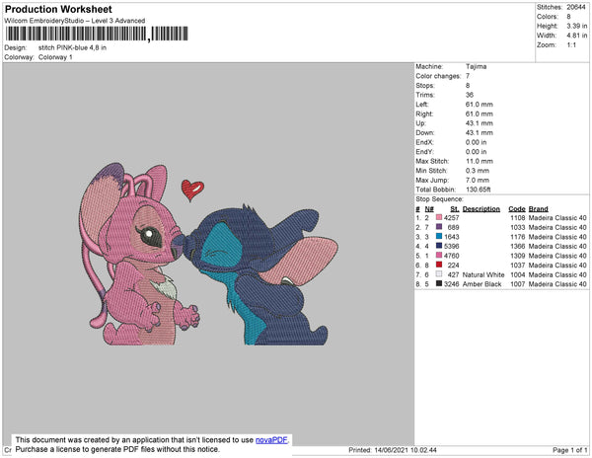This screenshot has width=592, height=458.
Task: Click the machine value 'Tajima'
Action: (476, 66)
